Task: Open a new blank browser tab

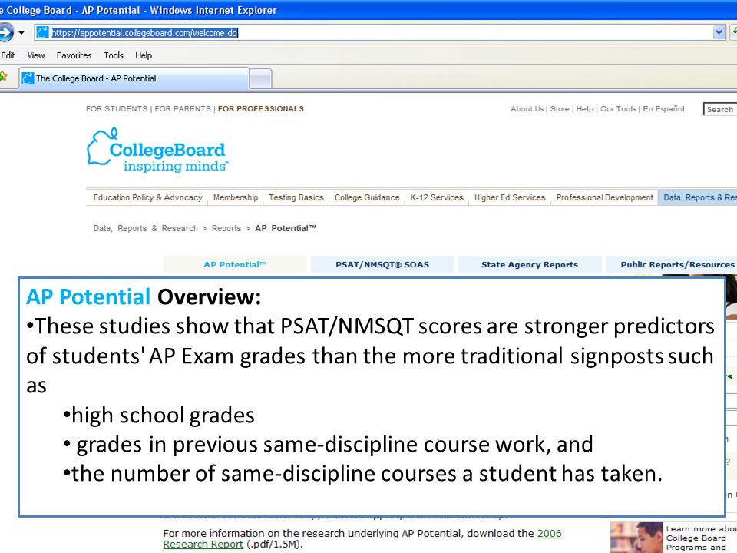Action: coord(260,78)
